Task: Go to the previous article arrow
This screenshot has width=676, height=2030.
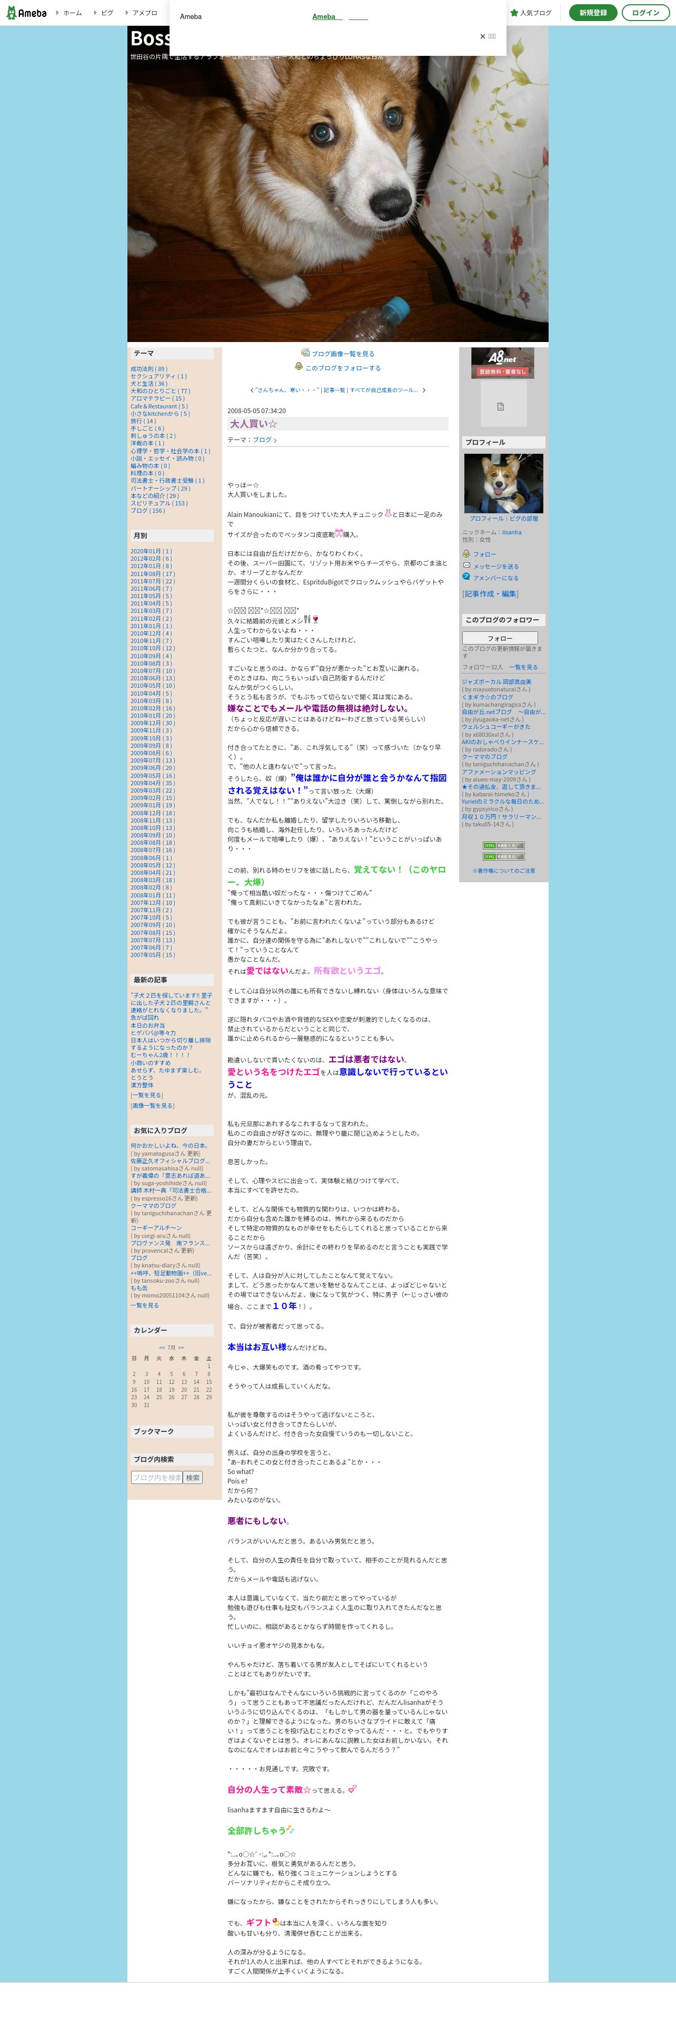Action: tap(252, 390)
